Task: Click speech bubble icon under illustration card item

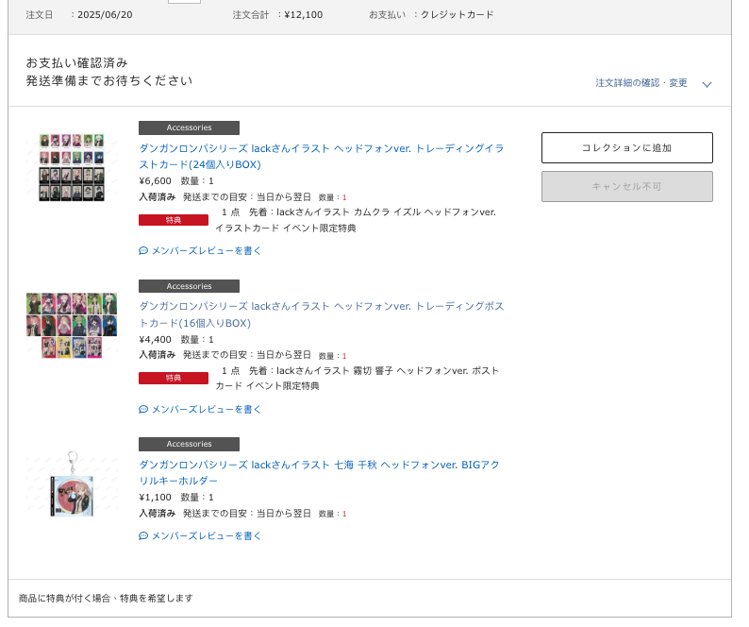Action: (143, 250)
